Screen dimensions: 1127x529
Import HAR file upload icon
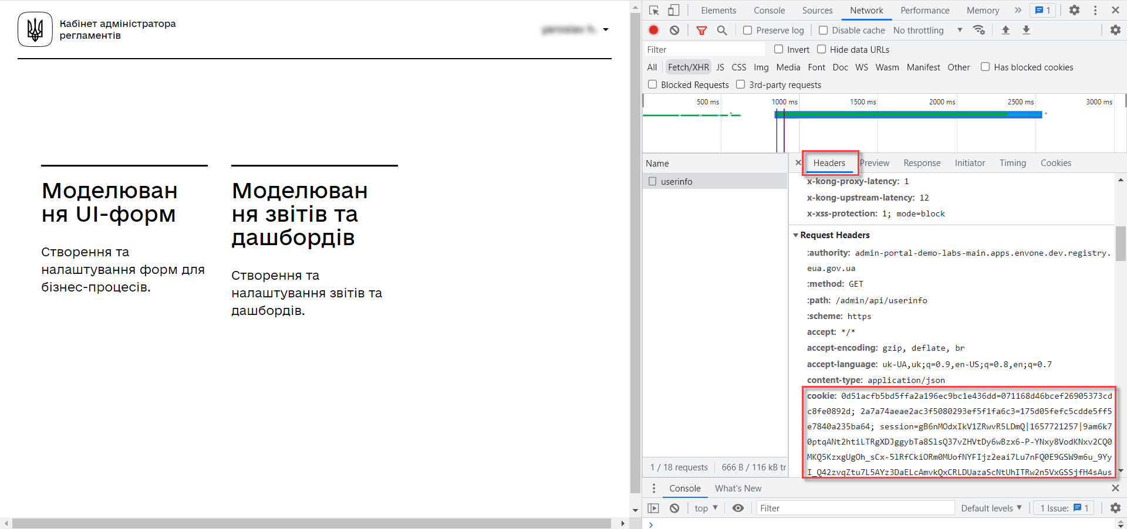click(x=1005, y=30)
